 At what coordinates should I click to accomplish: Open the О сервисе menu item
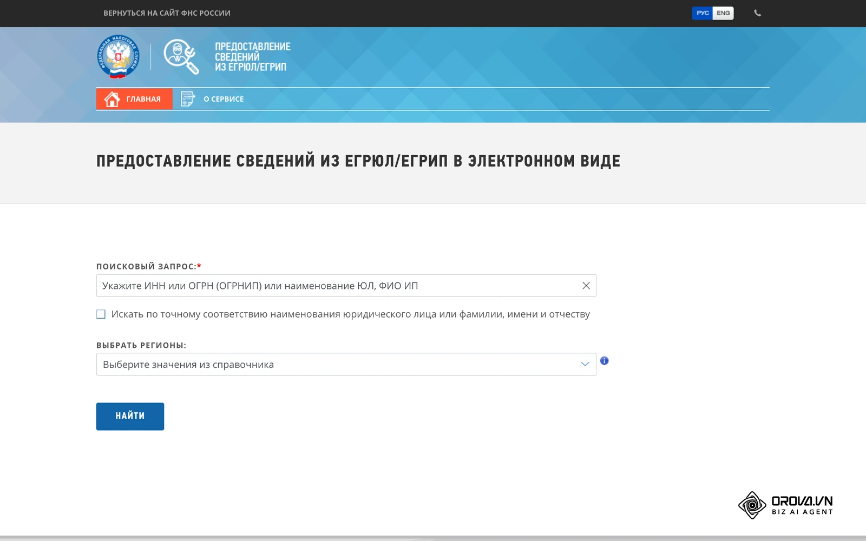(213, 99)
